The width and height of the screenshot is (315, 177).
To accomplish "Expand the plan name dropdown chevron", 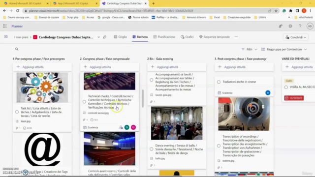I will [98, 37].
